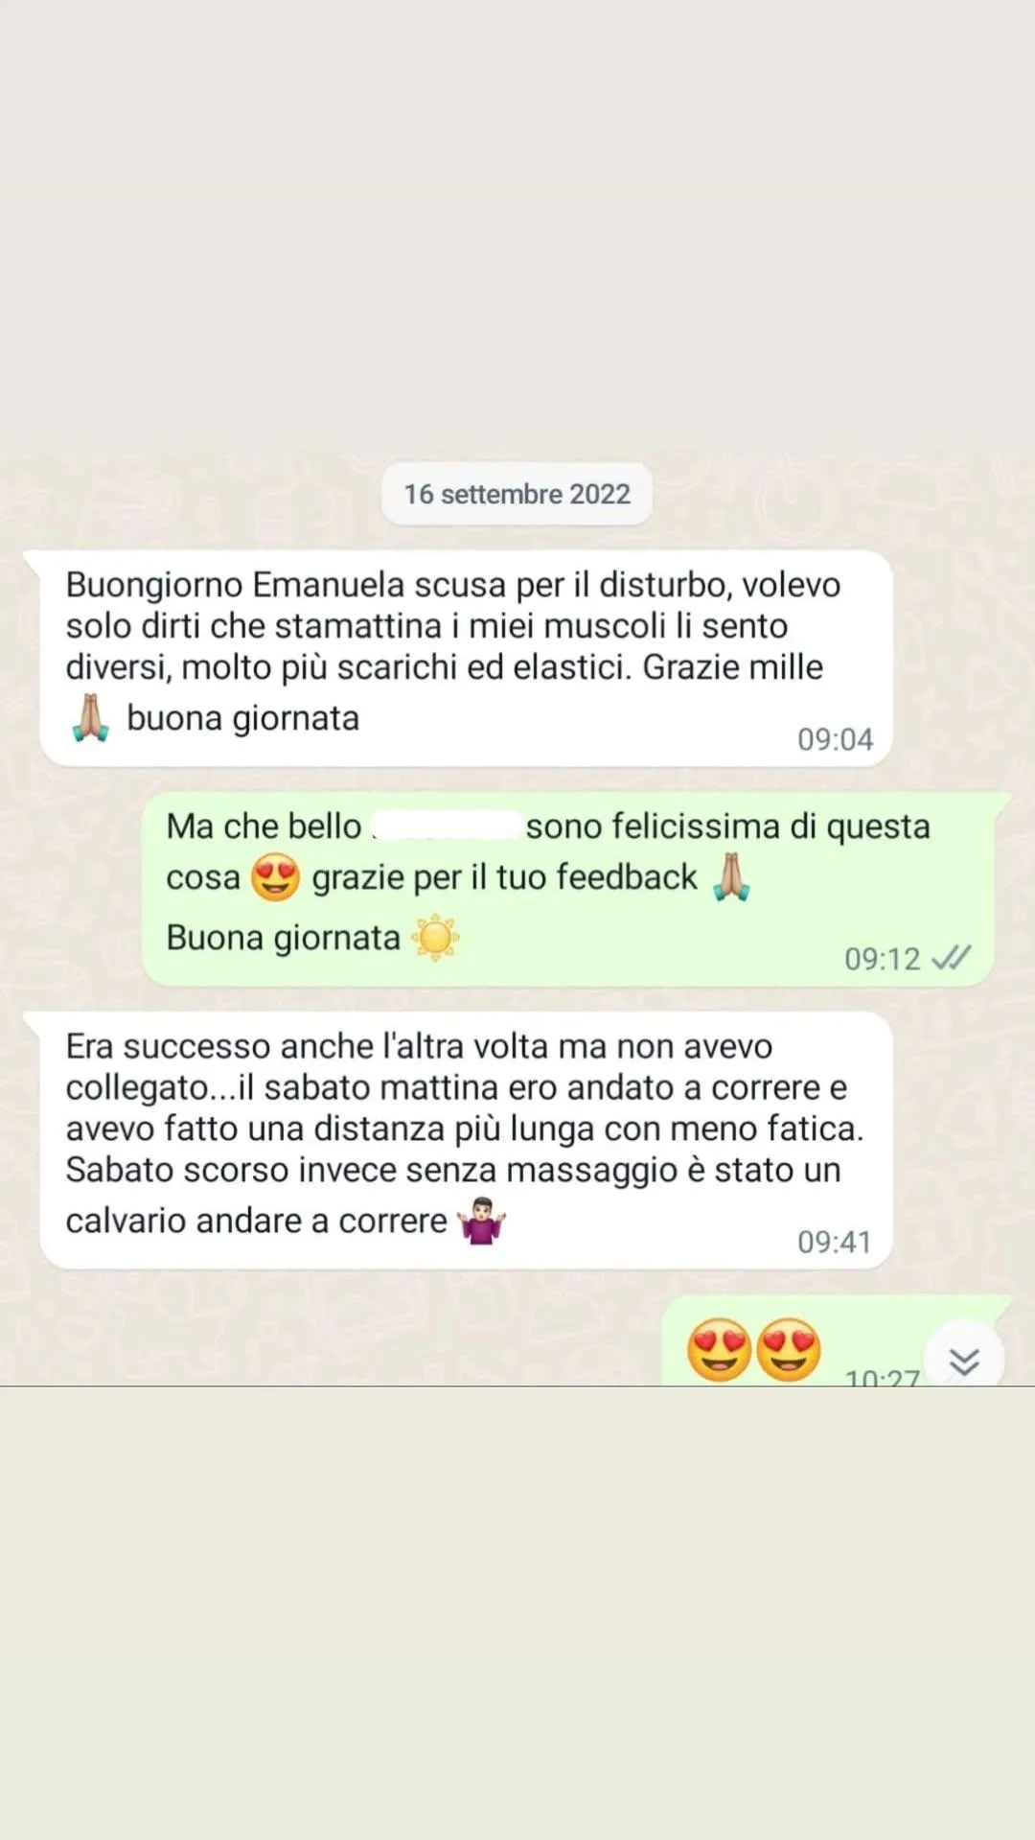Tap the 09:12 timestamp on green bubble
Image resolution: width=1035 pixels, height=1840 pixels.
(883, 959)
